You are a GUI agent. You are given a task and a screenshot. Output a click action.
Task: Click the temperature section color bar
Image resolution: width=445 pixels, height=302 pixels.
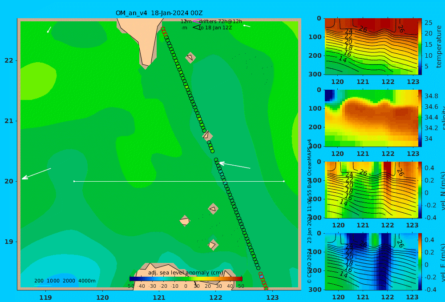tap(420, 47)
